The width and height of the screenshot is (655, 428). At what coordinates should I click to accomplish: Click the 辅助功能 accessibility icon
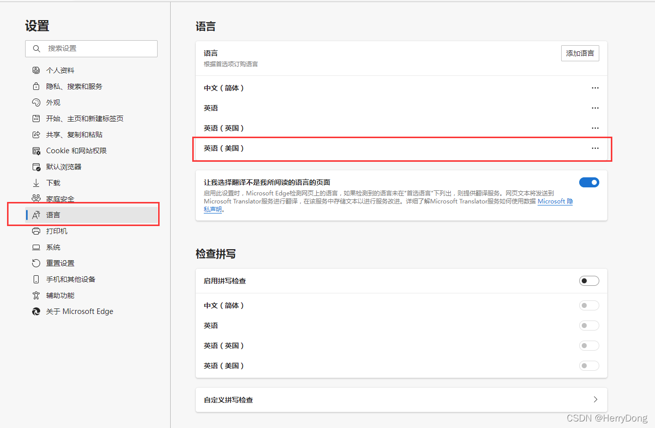(36, 295)
